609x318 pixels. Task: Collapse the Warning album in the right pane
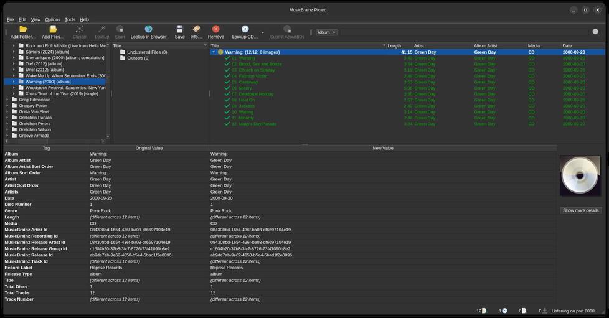click(214, 52)
